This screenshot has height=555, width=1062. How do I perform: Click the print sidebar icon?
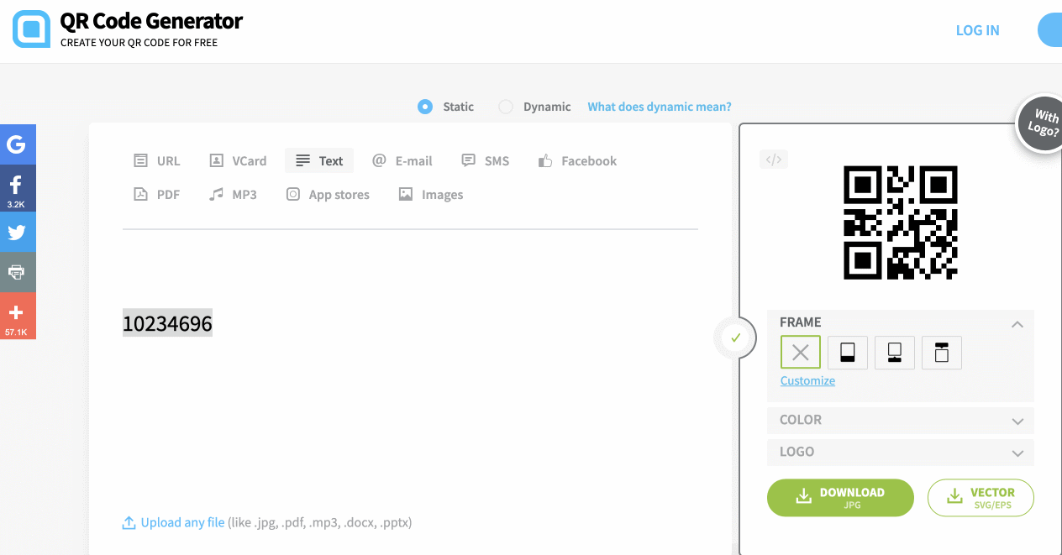pyautogui.click(x=18, y=272)
